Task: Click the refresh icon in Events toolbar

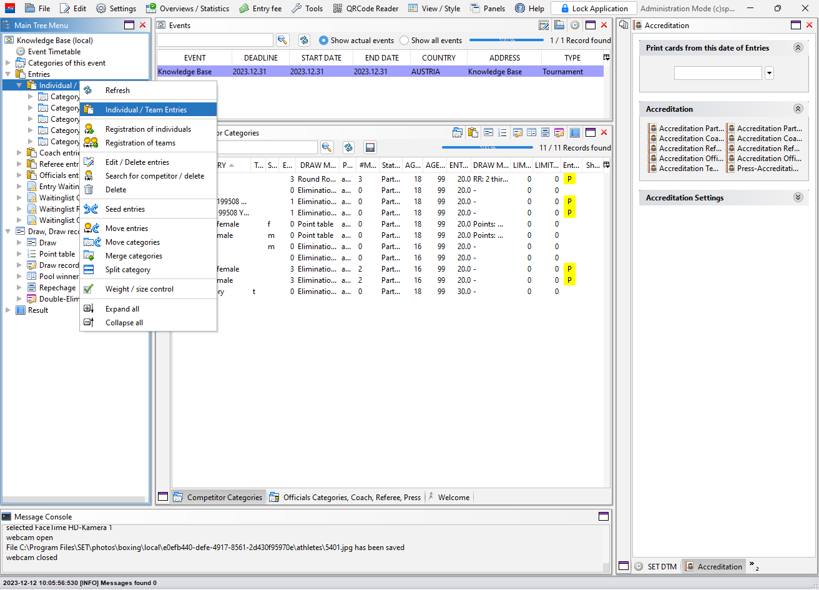Action: [x=304, y=40]
